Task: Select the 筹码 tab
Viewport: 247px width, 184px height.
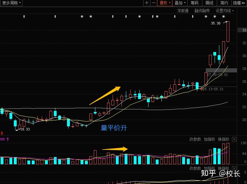Action: pos(194,3)
